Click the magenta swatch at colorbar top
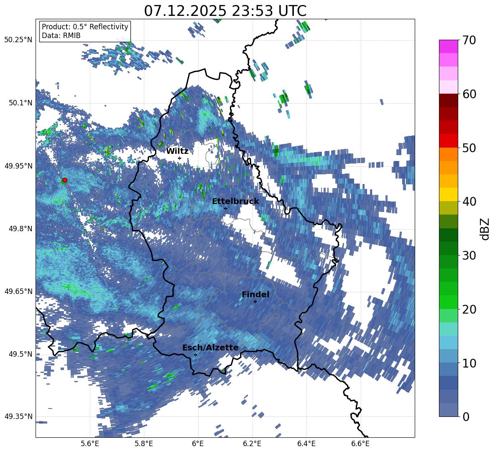This screenshot has height=452, width=495. pyautogui.click(x=448, y=46)
